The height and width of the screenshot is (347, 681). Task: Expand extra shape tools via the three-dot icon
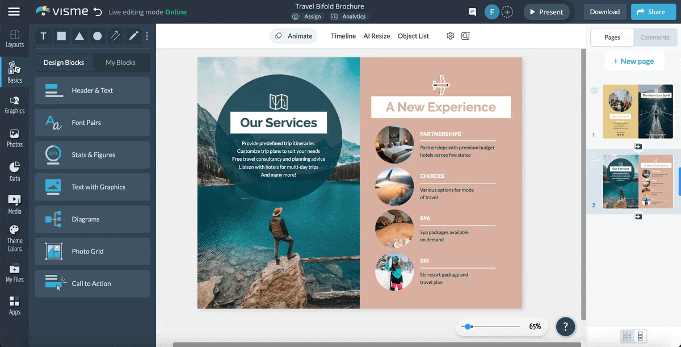[x=146, y=36]
